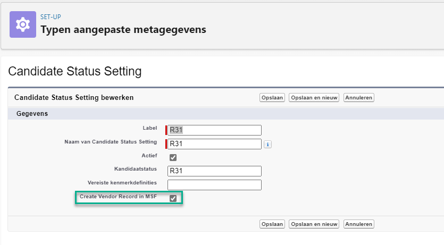Screen dimensions: 444x245
Task: Click the Candidate Status Setting bewerken header
Action: [74, 98]
